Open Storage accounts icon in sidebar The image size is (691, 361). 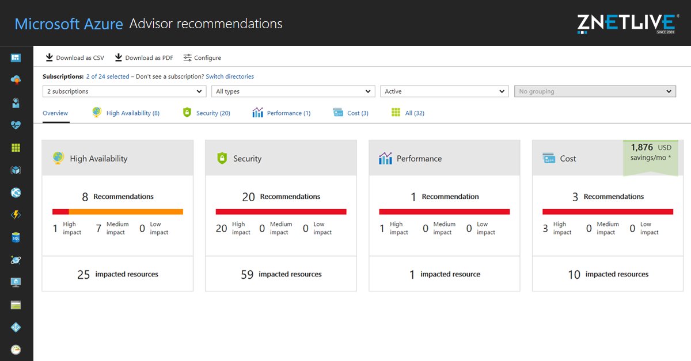coord(16,305)
